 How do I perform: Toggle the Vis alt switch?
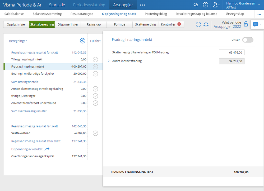(248, 40)
